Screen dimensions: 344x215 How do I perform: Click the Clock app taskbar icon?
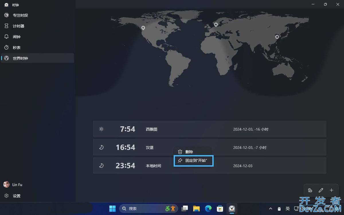pos(232,208)
